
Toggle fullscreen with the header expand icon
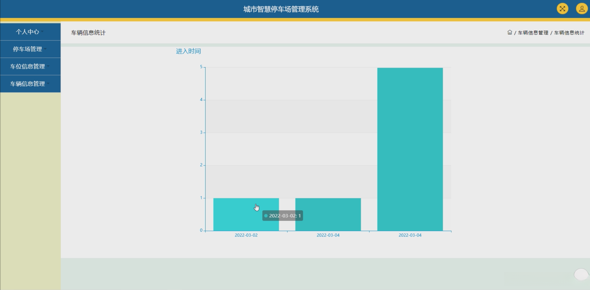pos(562,9)
